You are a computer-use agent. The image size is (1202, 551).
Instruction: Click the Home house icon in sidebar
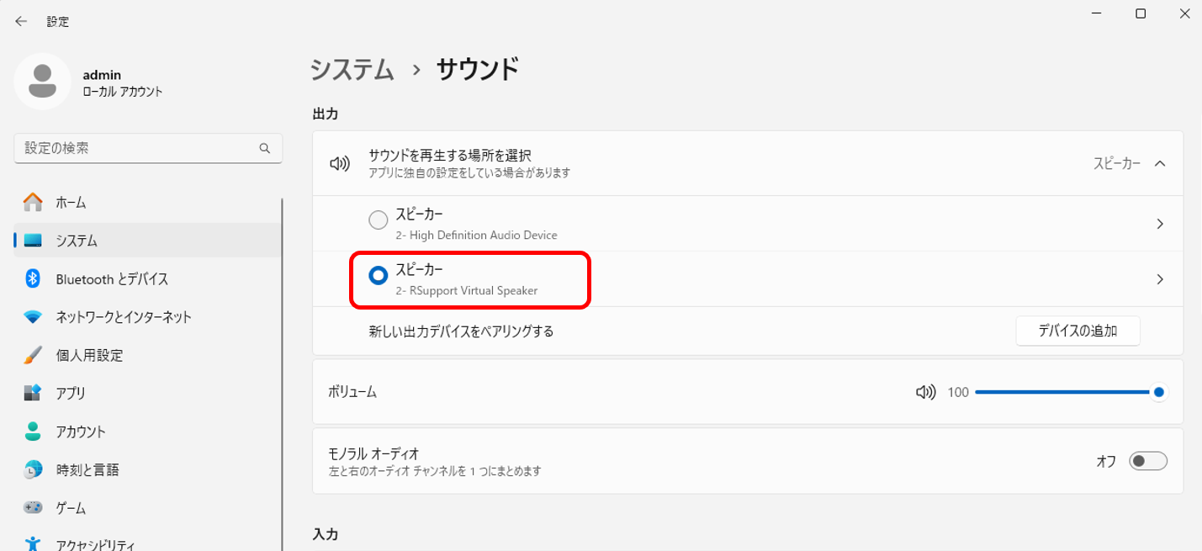[x=33, y=202]
